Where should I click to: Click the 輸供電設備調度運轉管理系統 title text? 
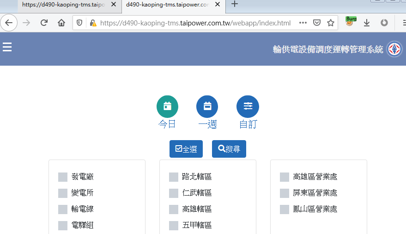(328, 49)
